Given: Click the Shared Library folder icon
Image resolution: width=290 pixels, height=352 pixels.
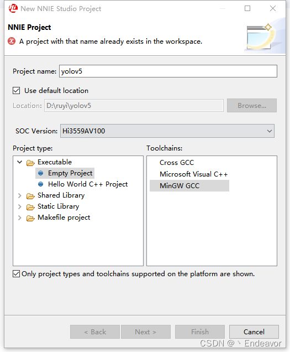Looking at the screenshot, I should click(x=30, y=196).
